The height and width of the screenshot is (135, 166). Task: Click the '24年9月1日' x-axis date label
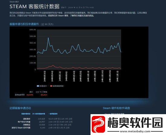(60, 76)
